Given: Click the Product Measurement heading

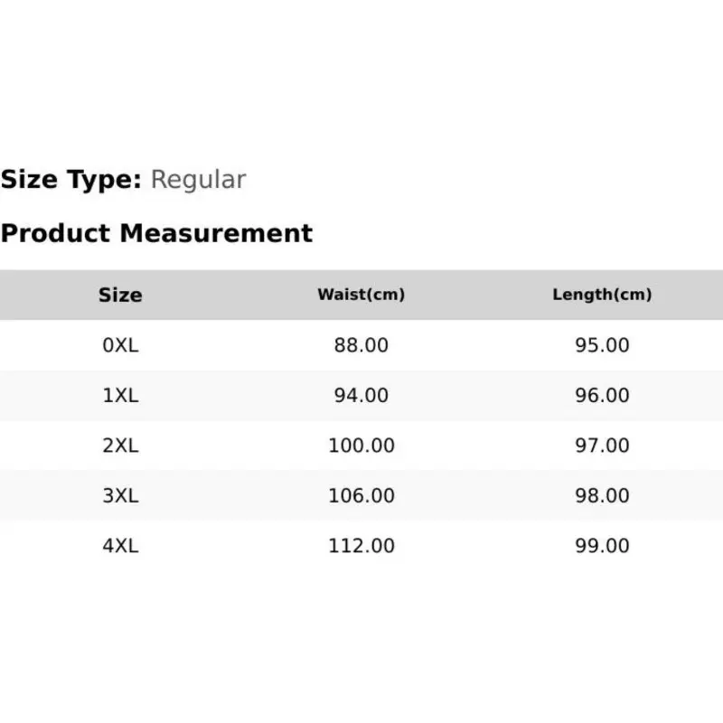Looking at the screenshot, I should pos(156,233).
